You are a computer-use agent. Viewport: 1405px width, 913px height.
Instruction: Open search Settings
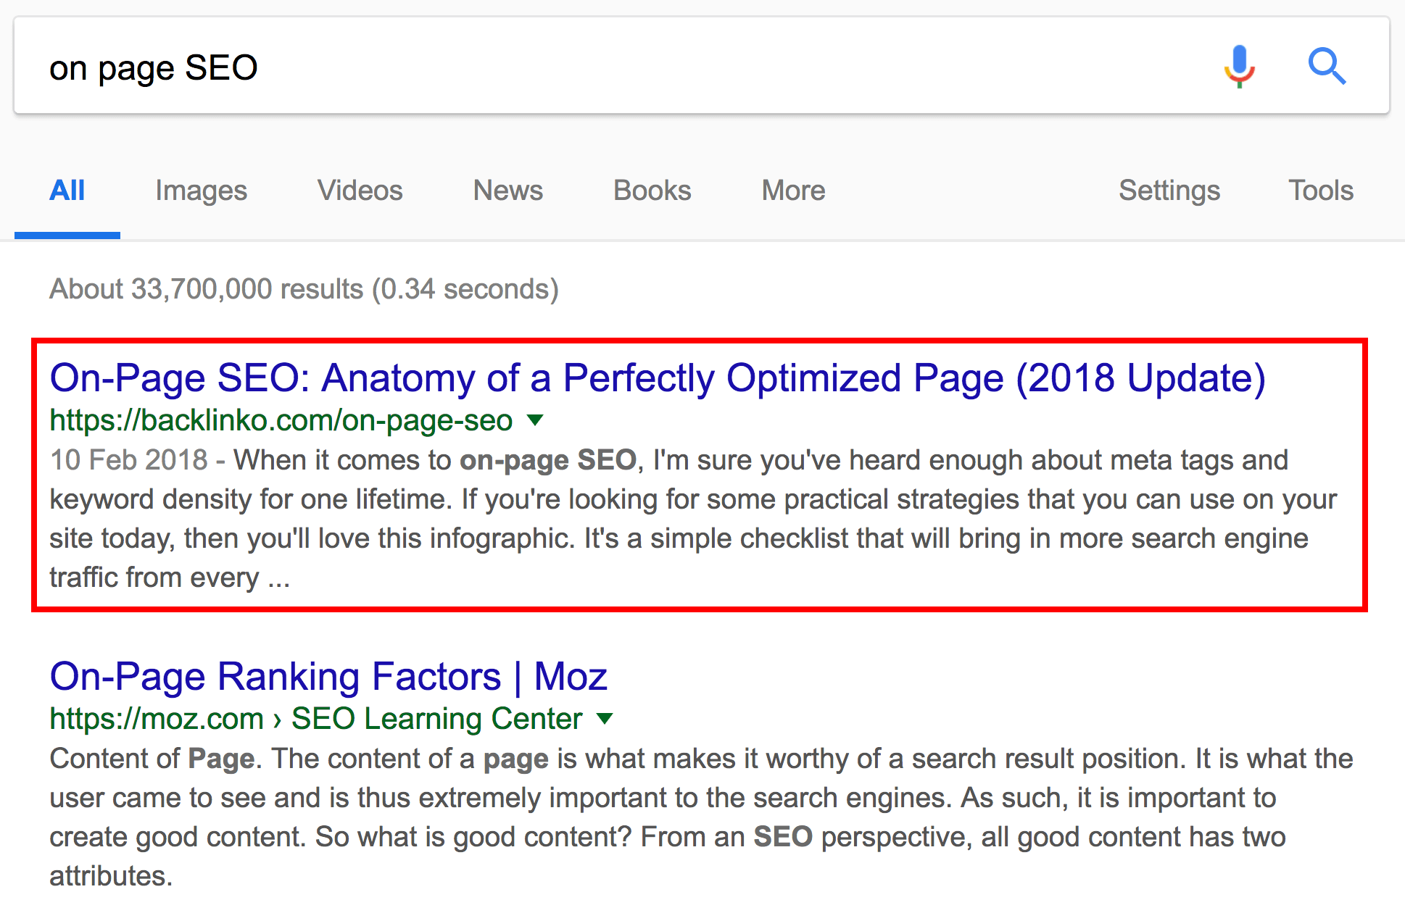point(1169,191)
